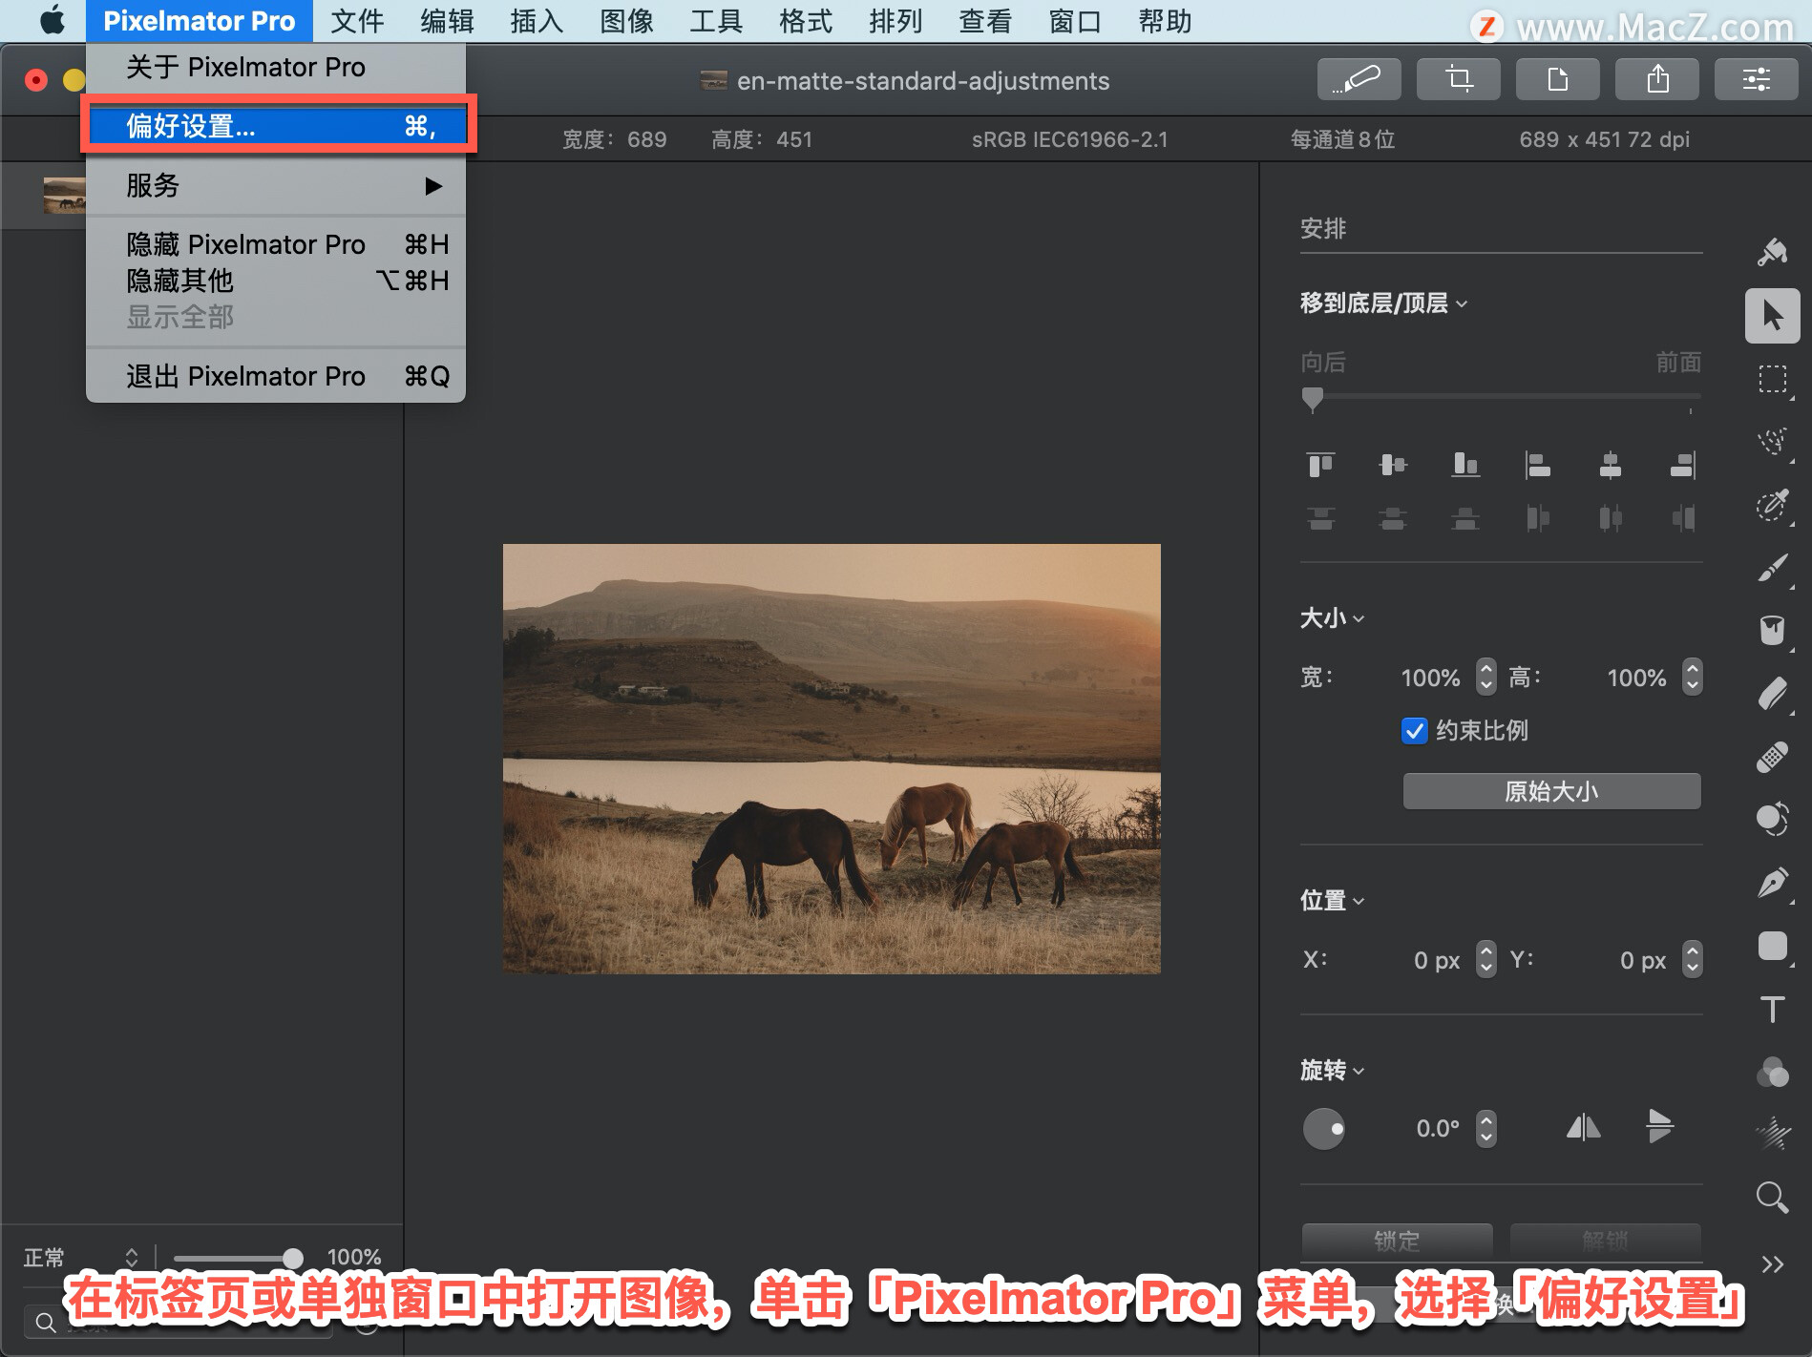Select the Type text tool
Viewport: 1812px width, 1357px height.
(x=1772, y=1009)
